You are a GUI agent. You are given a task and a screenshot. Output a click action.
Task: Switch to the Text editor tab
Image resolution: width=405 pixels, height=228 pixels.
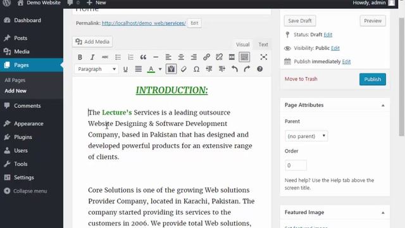tap(263, 44)
